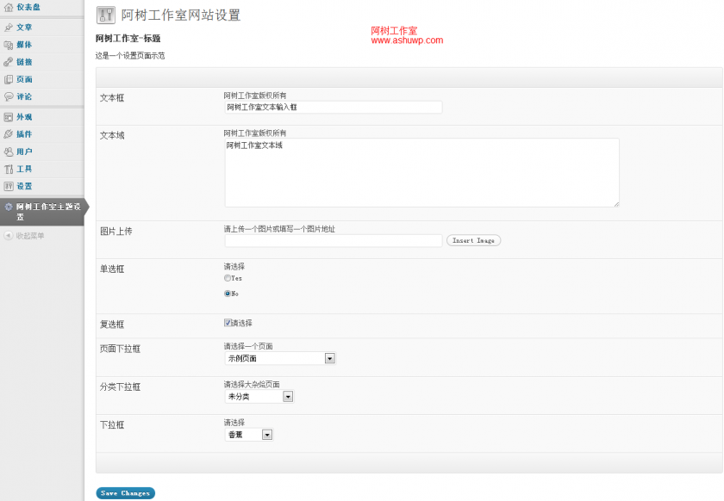Screen dimensions: 724x501
Task: Click the Save Changes button
Action: pos(126,493)
